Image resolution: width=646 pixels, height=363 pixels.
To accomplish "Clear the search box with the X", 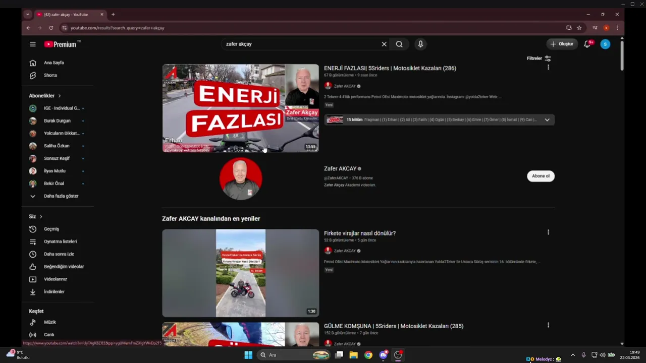I will (384, 44).
